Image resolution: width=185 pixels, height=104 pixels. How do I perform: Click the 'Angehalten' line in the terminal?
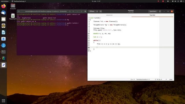(36, 18)
